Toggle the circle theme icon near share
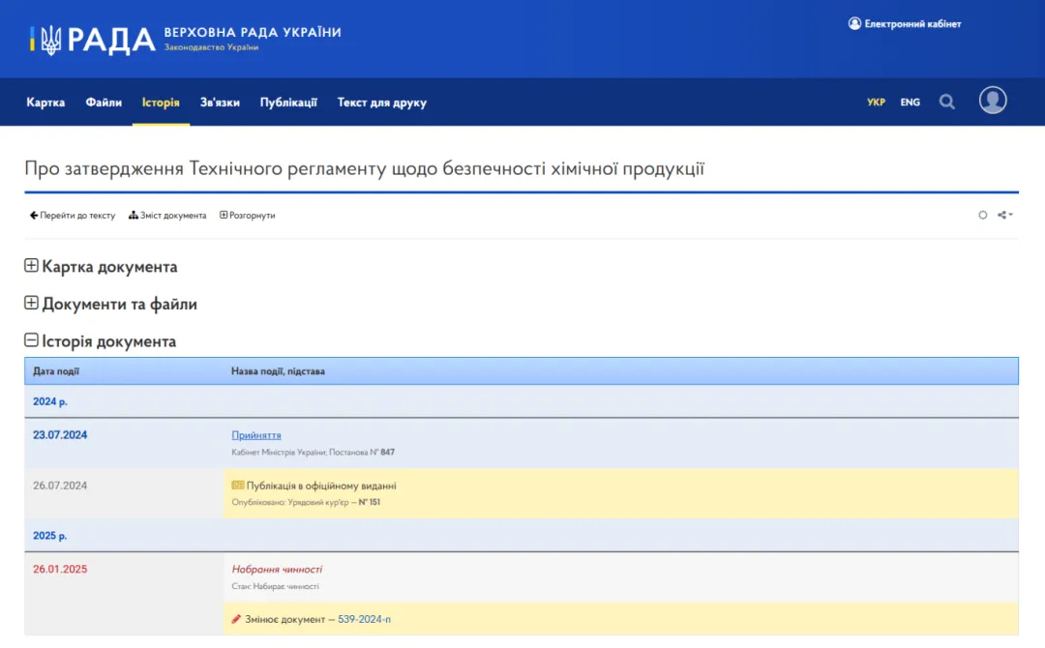Viewport: 1045px width, 648px height. (983, 215)
